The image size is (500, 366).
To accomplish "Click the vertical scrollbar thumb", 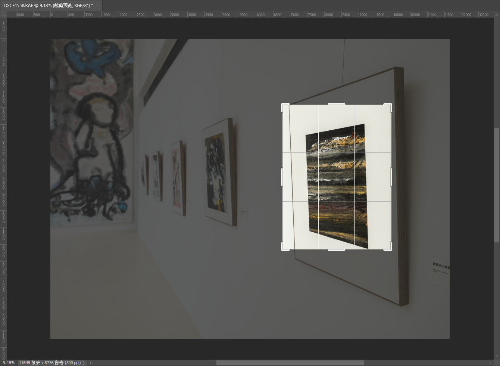I will tap(496, 185).
